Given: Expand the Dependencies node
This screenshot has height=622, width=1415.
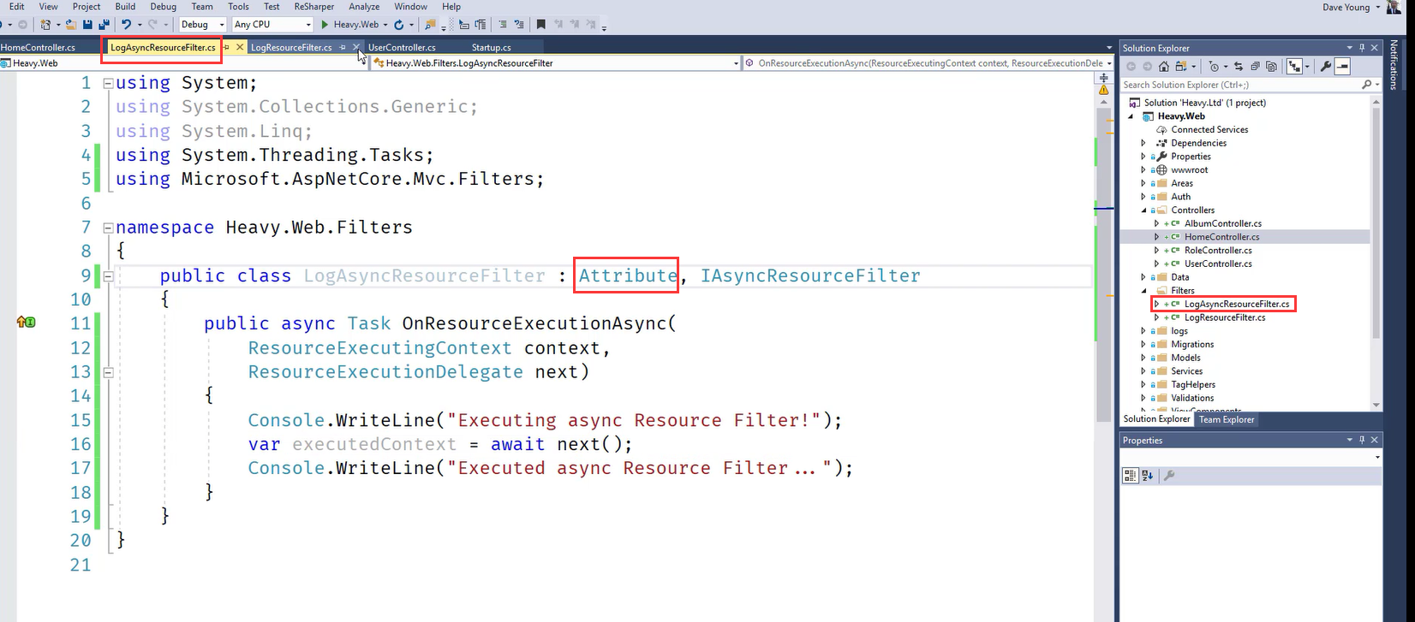Looking at the screenshot, I should (x=1143, y=143).
